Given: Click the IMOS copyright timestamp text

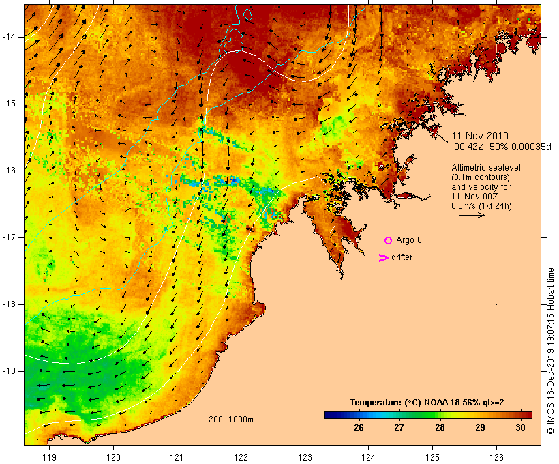Looking at the screenshot, I should [x=551, y=351].
